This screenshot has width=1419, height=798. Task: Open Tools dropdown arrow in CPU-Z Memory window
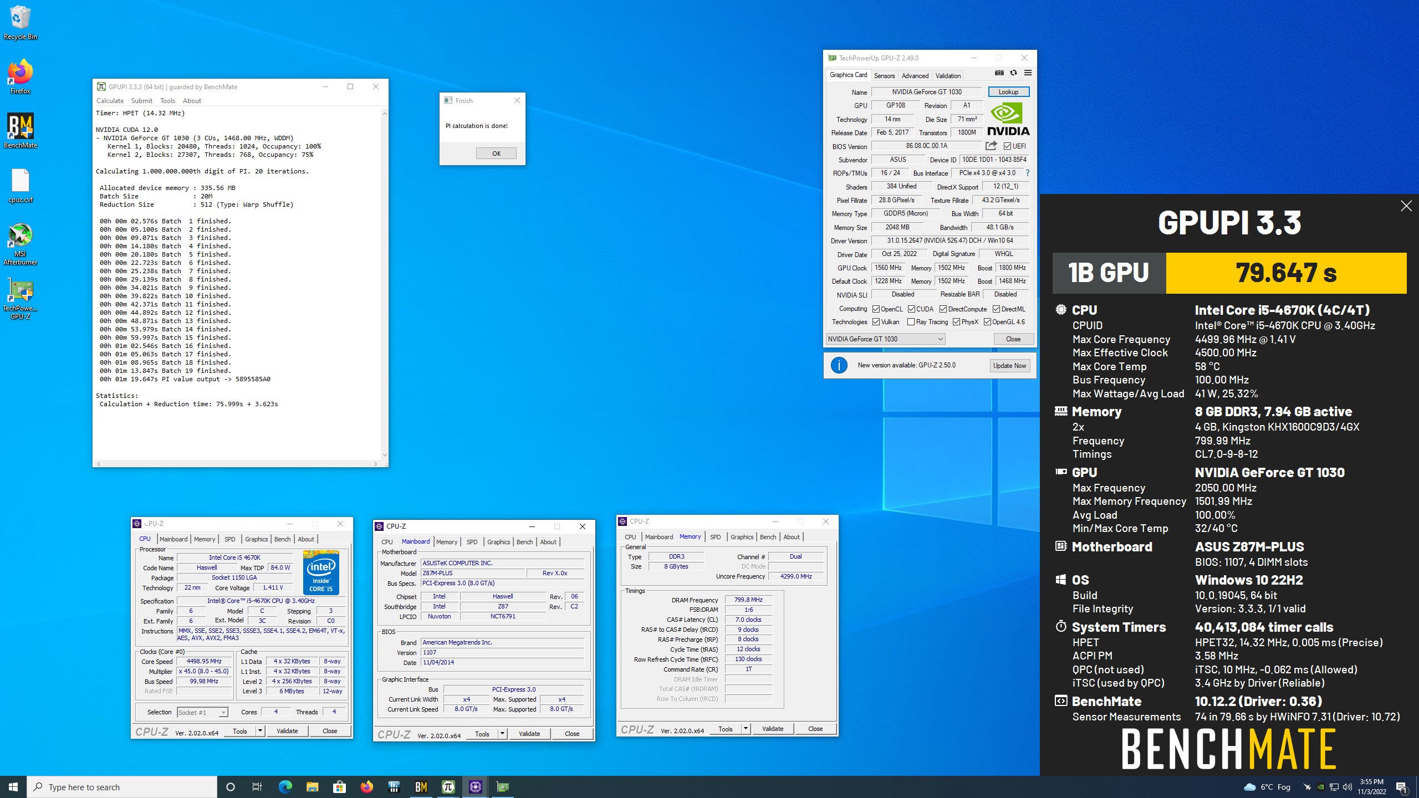click(x=745, y=729)
